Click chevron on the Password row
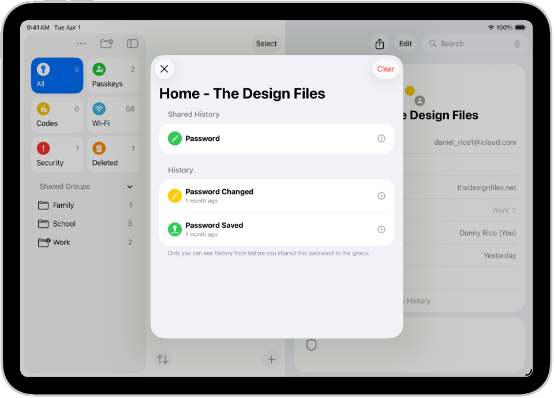 click(381, 138)
